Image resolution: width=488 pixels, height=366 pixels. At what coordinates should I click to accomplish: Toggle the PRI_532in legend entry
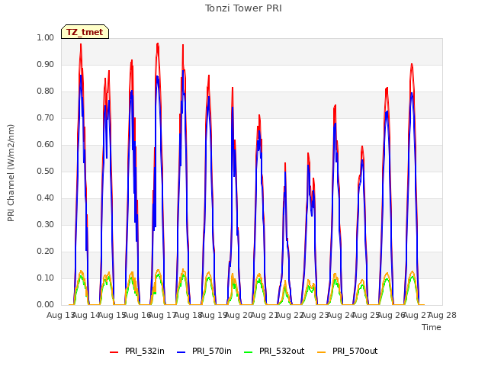137,351
